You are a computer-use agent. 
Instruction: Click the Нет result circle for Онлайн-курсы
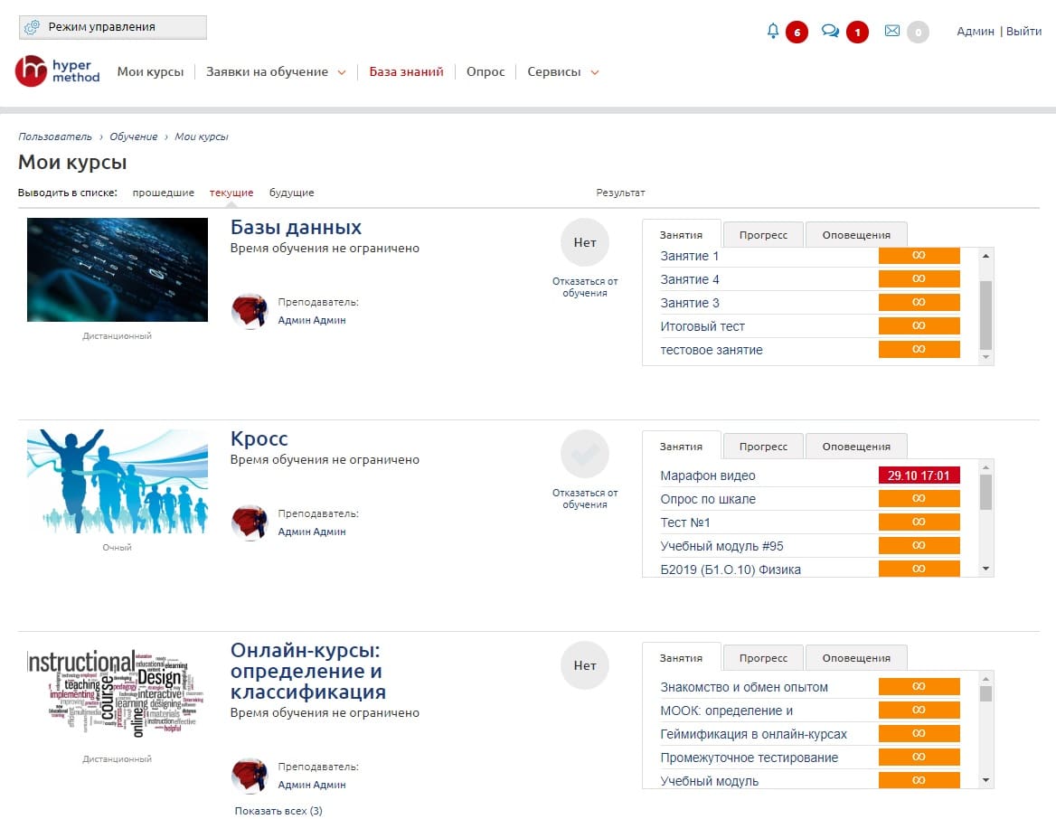[585, 665]
